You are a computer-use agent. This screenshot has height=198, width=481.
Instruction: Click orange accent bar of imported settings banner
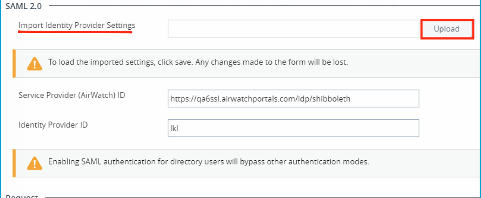coord(14,63)
